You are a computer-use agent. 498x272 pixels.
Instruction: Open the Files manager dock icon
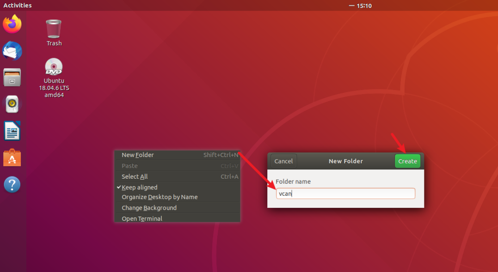(x=12, y=78)
